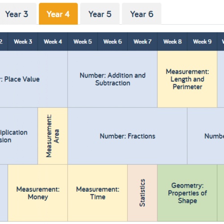
Task: Switch to the Year 3 tab
Action: point(18,14)
